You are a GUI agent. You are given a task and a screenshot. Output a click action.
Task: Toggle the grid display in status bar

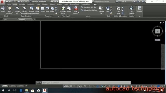pyautogui.click(x=71, y=86)
